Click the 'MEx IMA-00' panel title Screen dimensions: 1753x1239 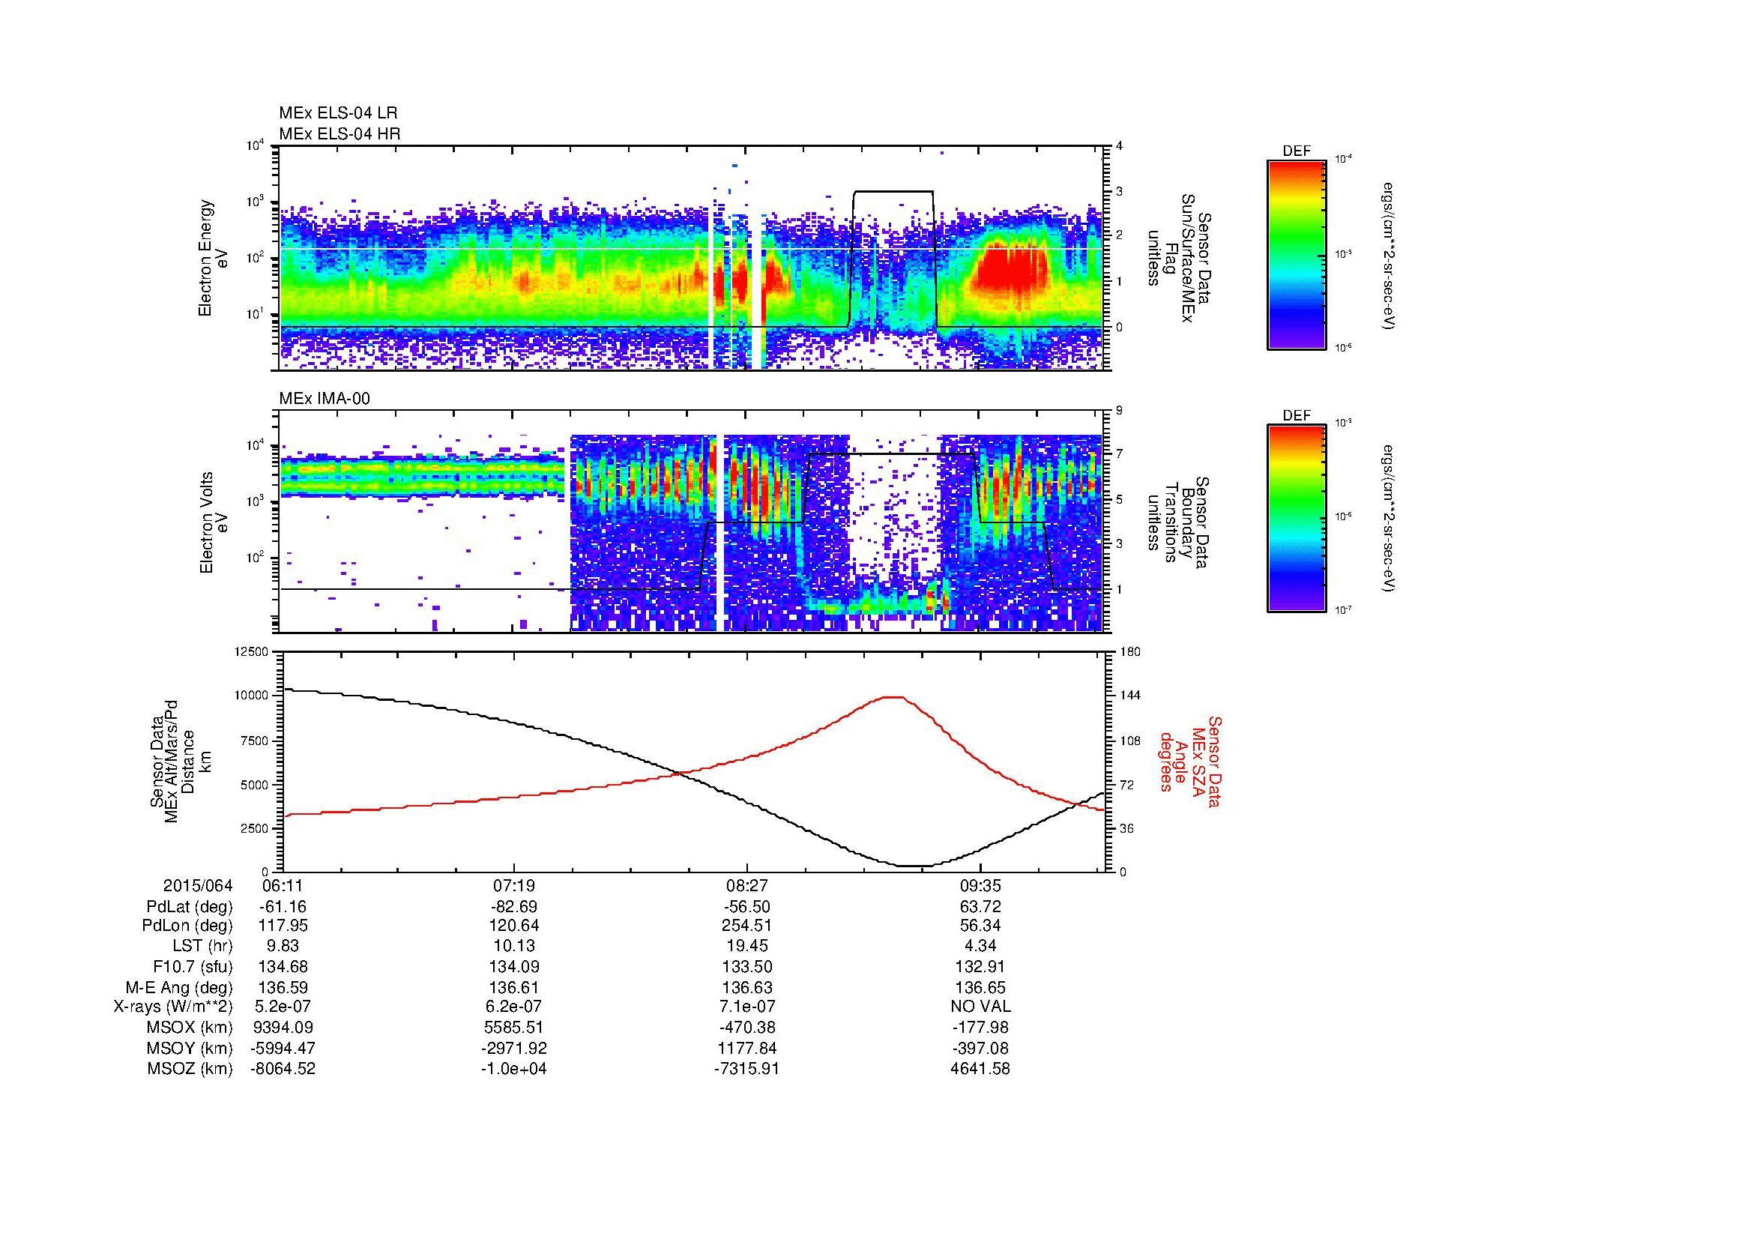click(x=325, y=399)
